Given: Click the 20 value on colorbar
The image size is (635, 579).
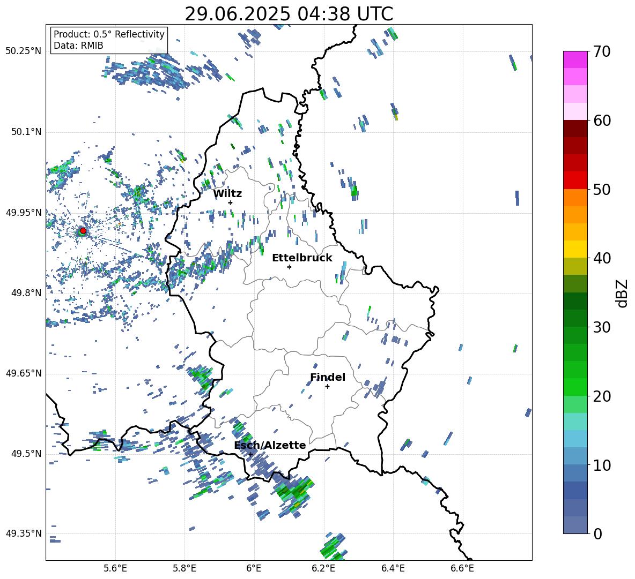Looking at the screenshot, I should [x=602, y=396].
